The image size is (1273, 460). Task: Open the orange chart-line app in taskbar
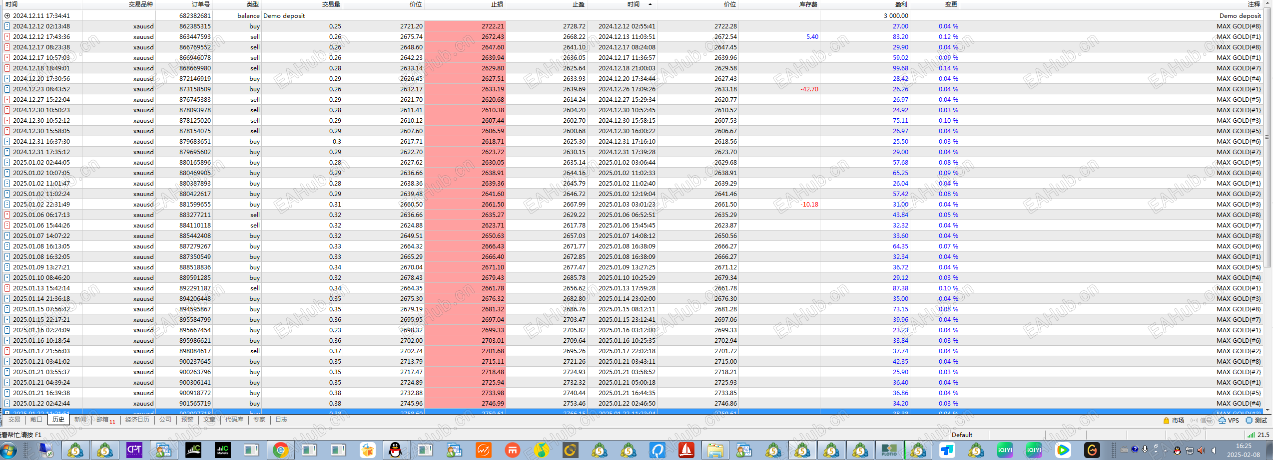pos(483,450)
